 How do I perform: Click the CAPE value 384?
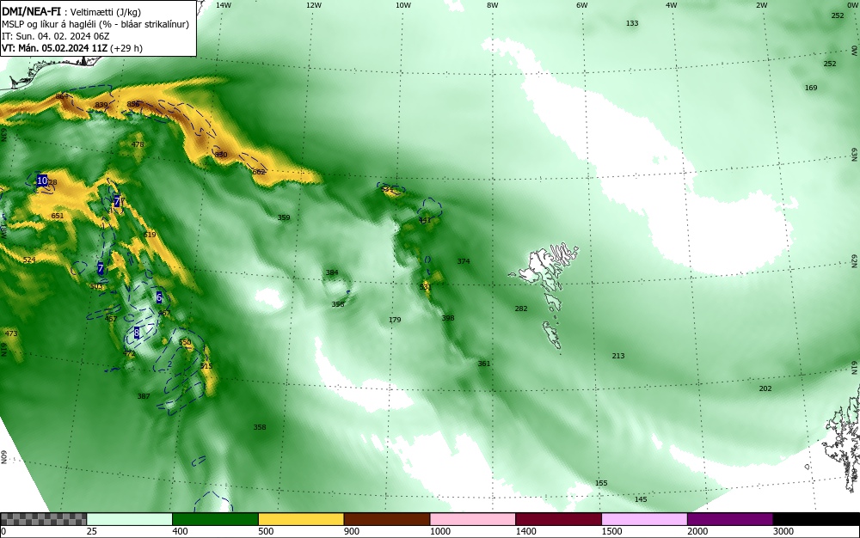(332, 272)
